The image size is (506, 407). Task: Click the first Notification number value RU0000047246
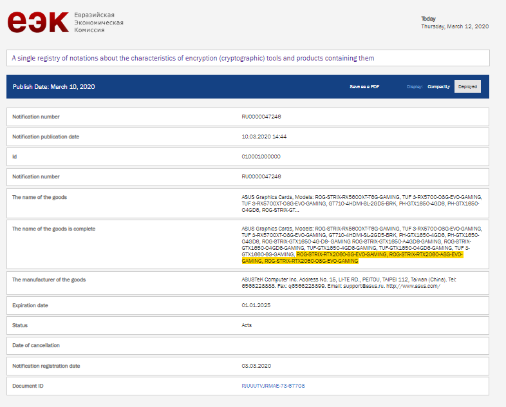coord(261,117)
